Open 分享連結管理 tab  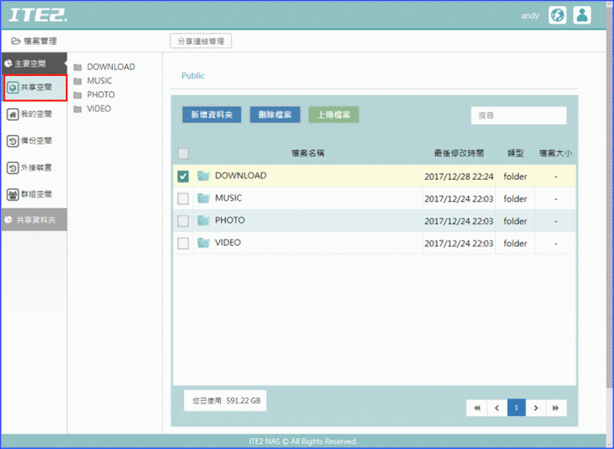201,41
